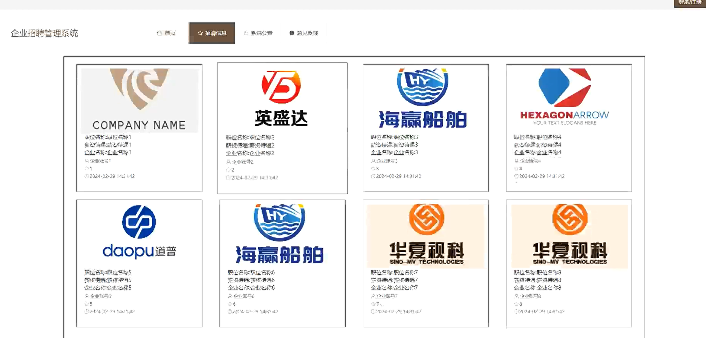Click clock icon on 企业名称4 card
This screenshot has height=338, width=706.
point(516,176)
